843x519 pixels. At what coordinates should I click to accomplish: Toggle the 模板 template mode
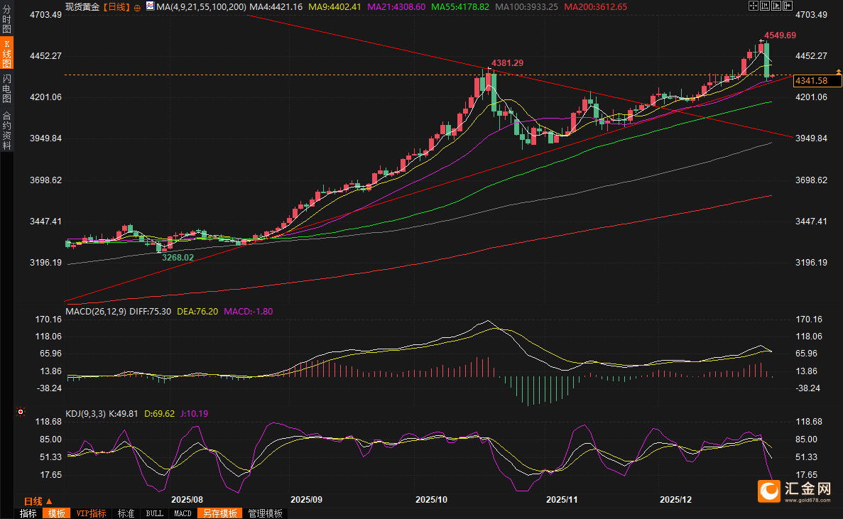(56, 513)
